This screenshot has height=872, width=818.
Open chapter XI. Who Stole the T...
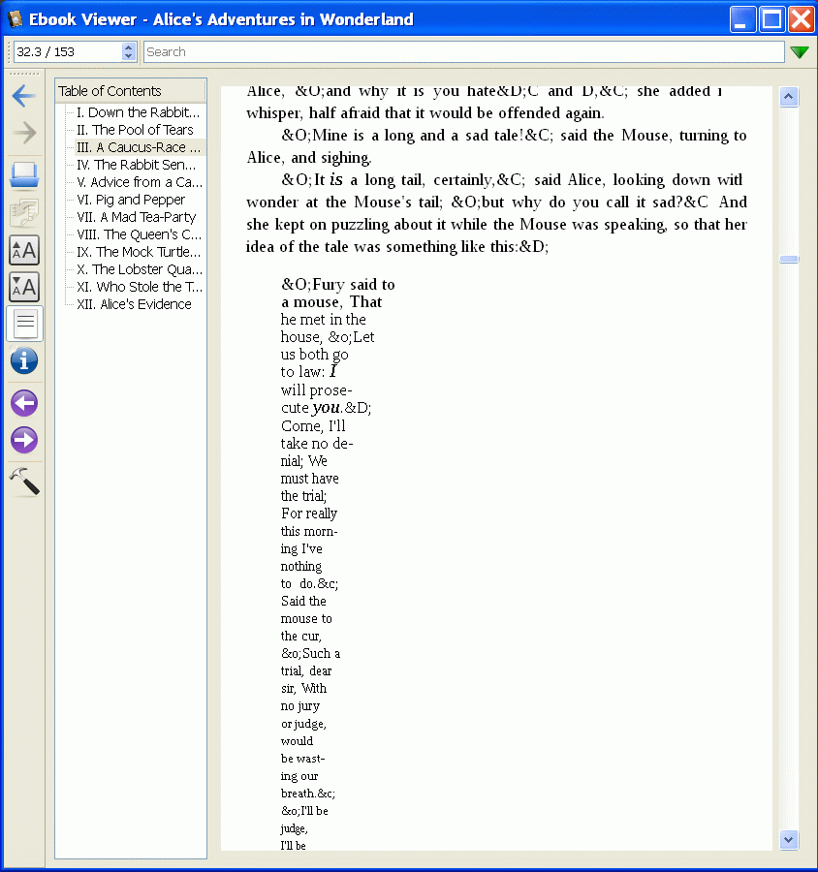(140, 287)
